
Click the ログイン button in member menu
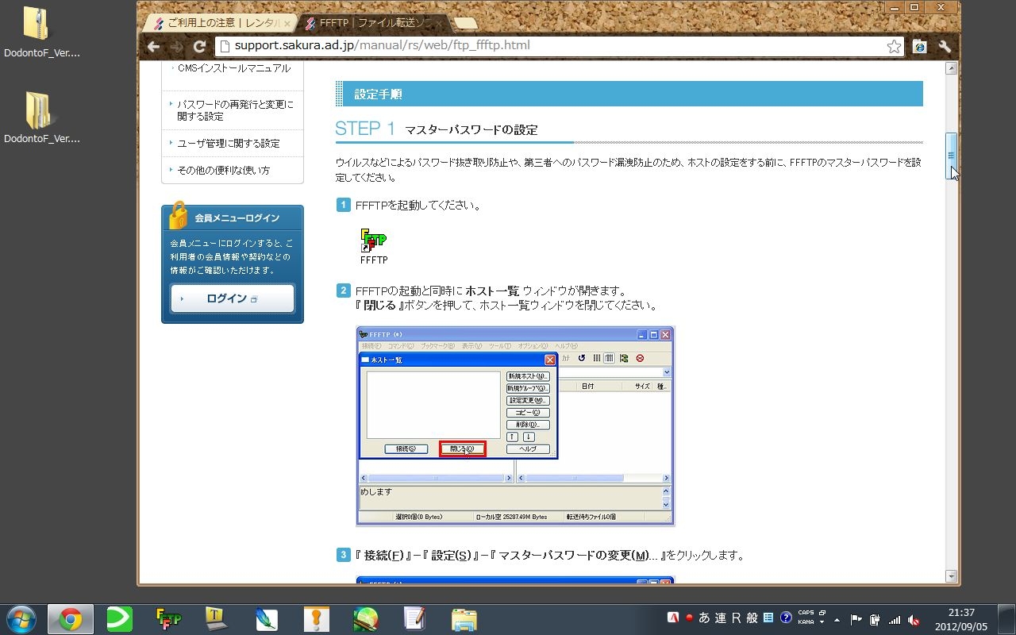pos(233,298)
